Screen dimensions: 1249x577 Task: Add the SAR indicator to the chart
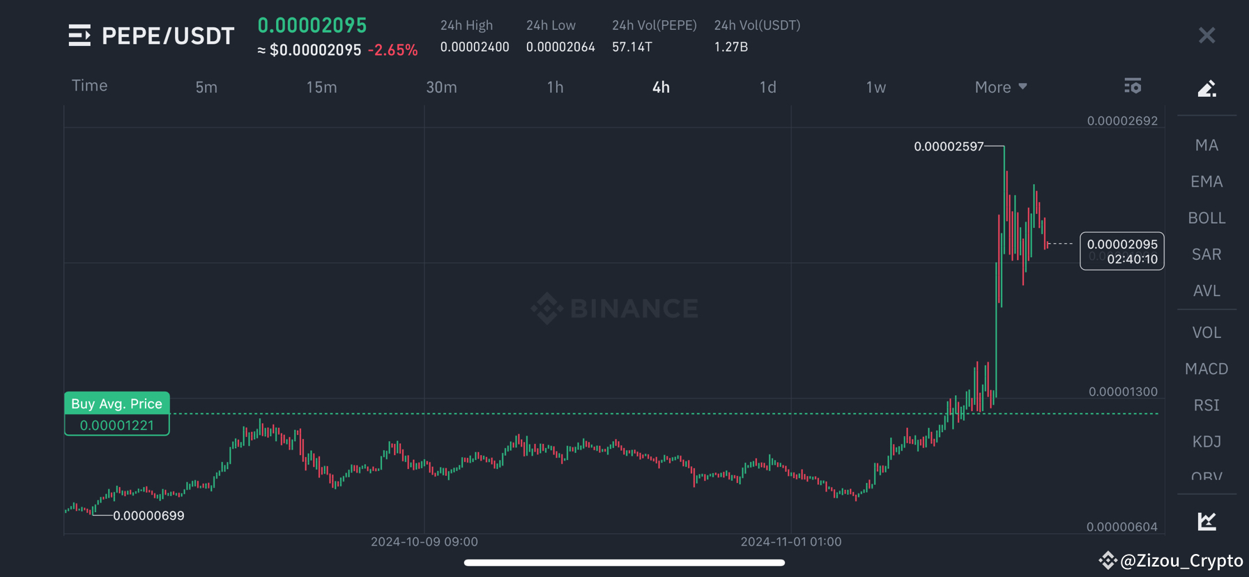coord(1206,254)
